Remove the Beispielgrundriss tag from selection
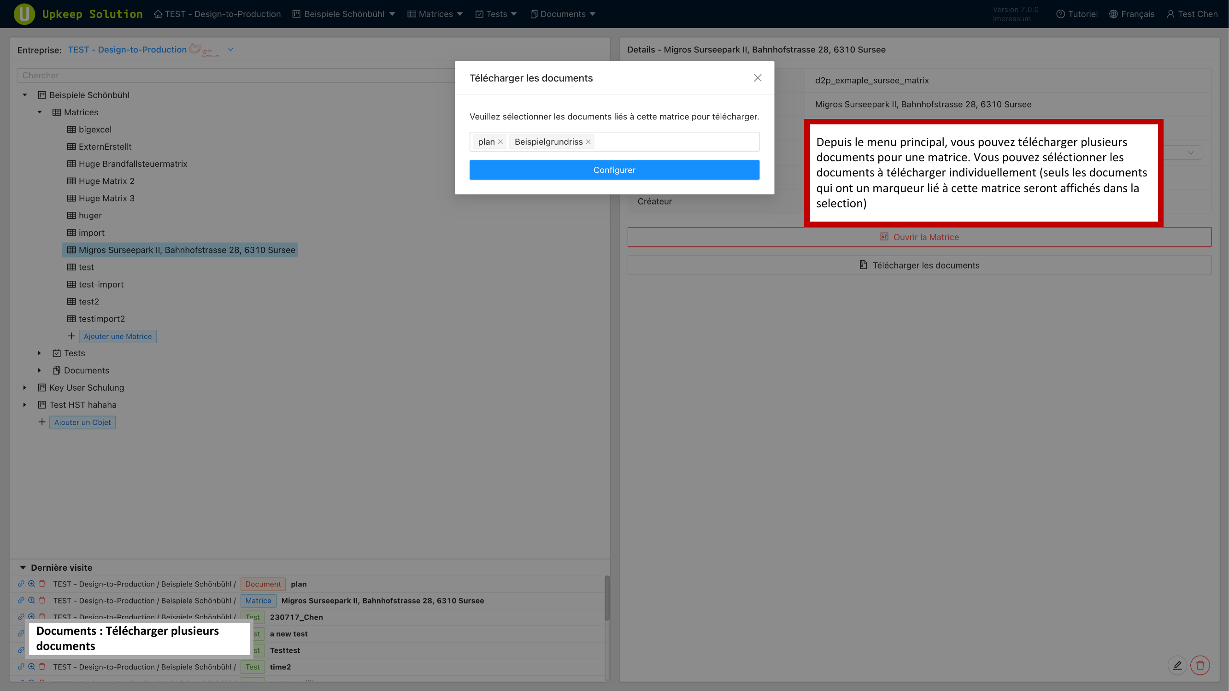Image resolution: width=1229 pixels, height=691 pixels. pyautogui.click(x=588, y=141)
